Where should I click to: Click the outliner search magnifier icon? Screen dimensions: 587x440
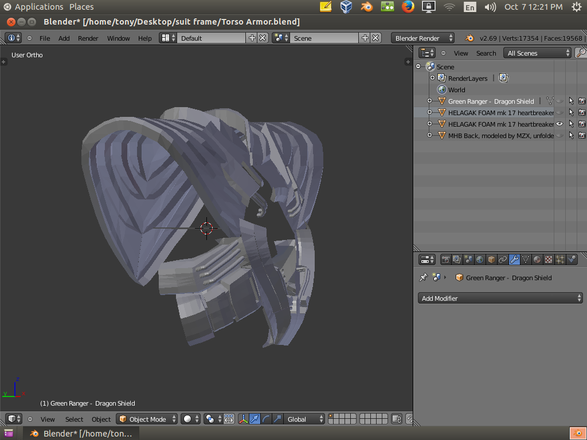(x=581, y=53)
